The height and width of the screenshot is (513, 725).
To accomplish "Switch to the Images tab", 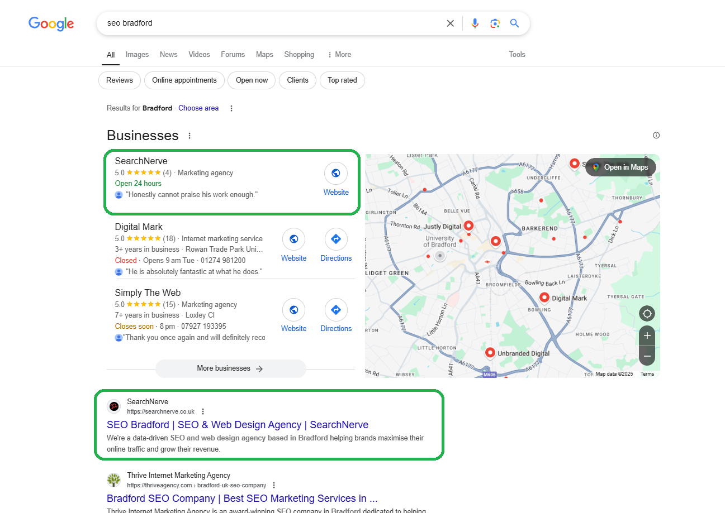I will pyautogui.click(x=137, y=55).
